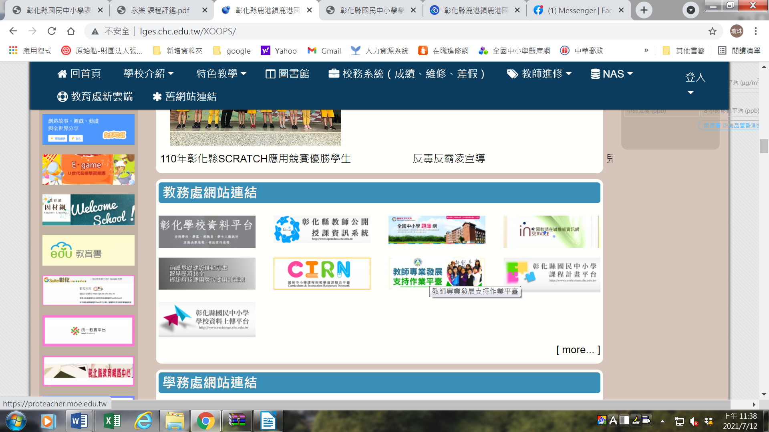Switch to the 永樂 課程評鑑.pdf tab
The width and height of the screenshot is (769, 432).
click(x=160, y=10)
